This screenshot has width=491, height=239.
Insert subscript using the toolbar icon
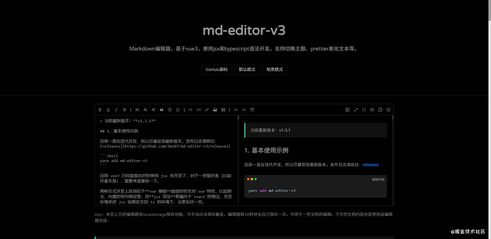[145, 110]
